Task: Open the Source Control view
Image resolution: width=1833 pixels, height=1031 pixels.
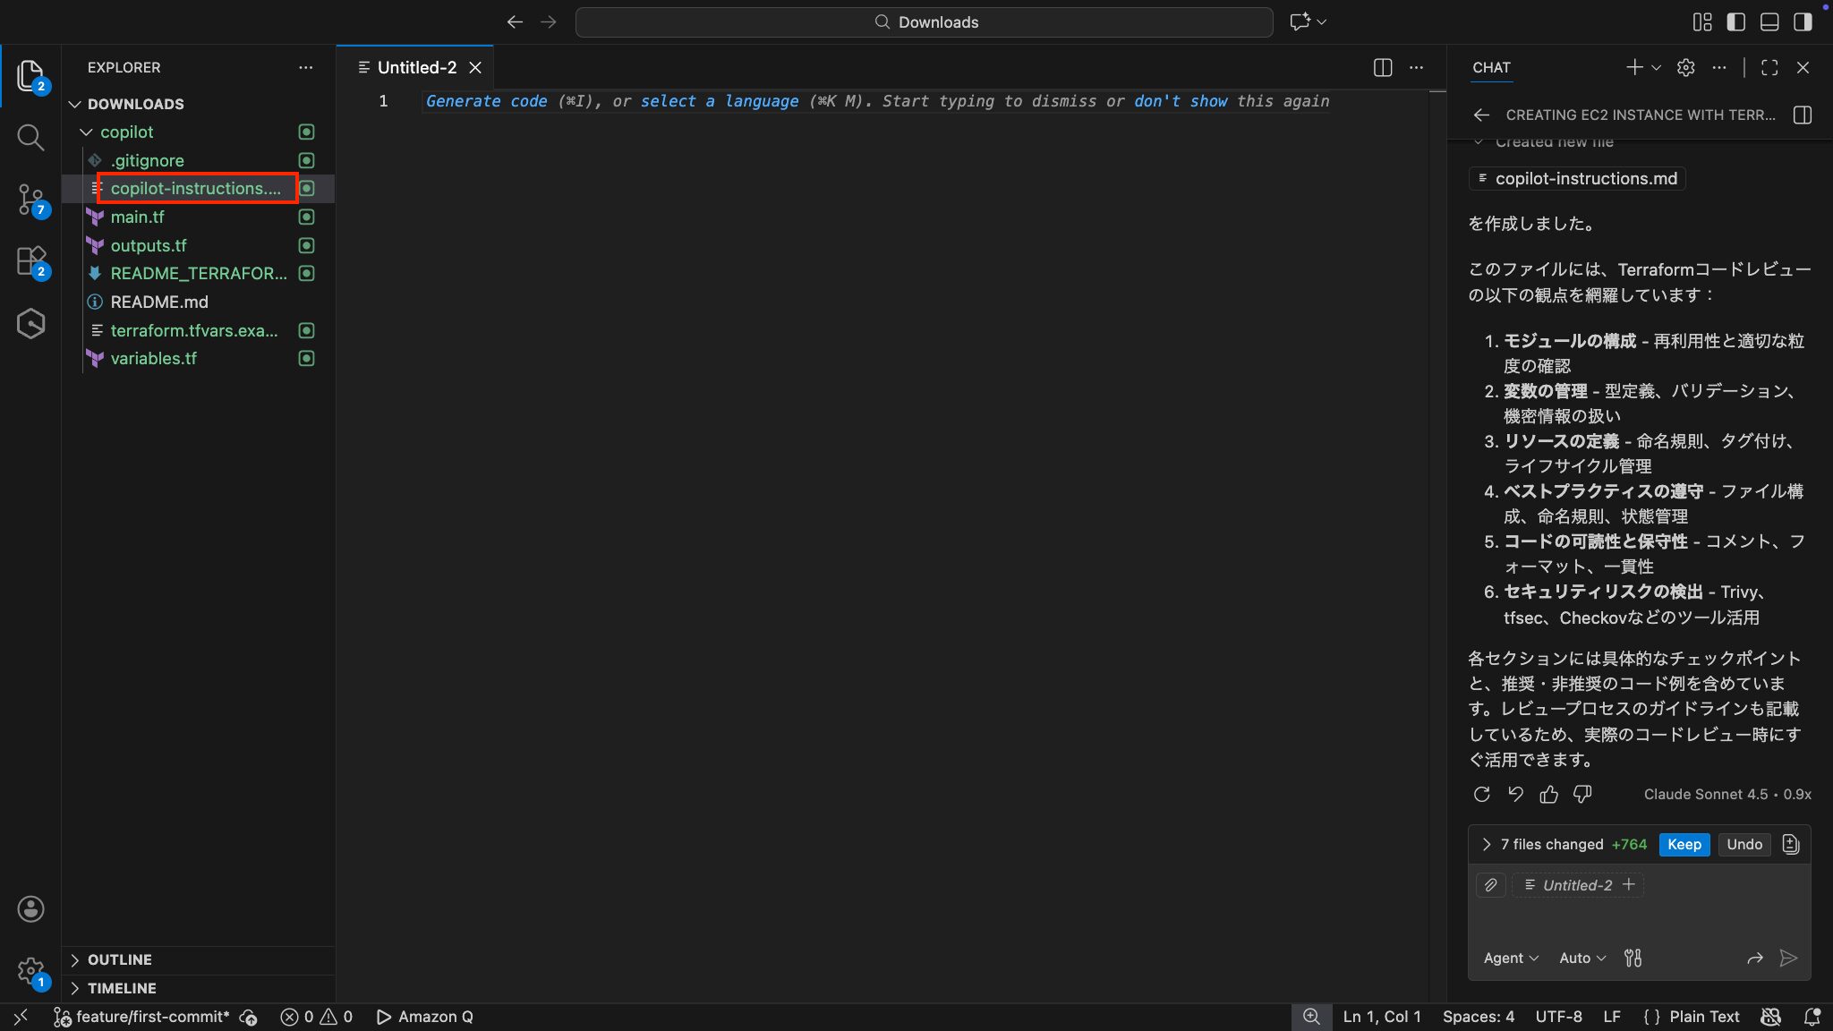Action: [30, 199]
